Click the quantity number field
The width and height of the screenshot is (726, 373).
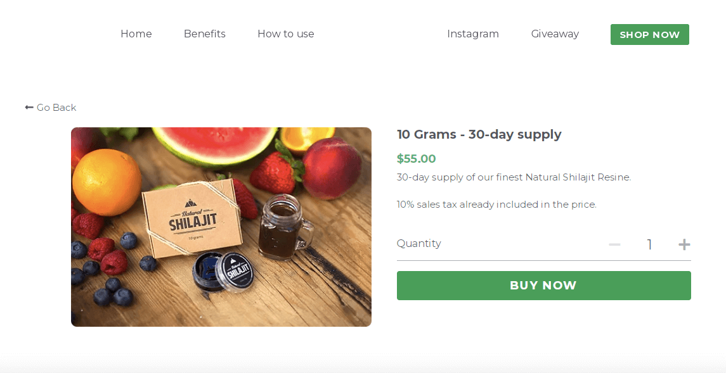pos(649,244)
